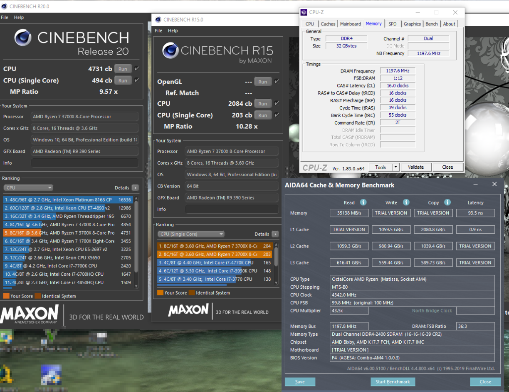Select the Core i7-7700K ranking row

tap(68, 266)
